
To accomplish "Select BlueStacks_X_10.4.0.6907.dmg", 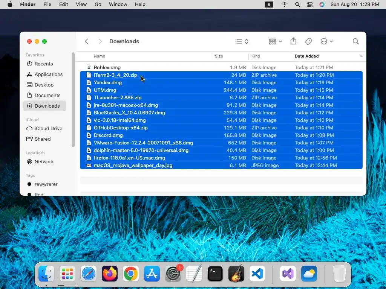I will (221, 113).
